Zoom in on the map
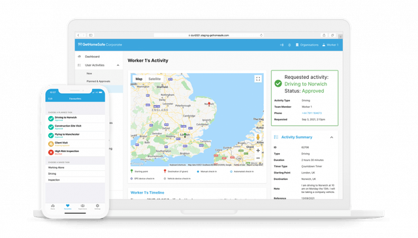418x238 pixels. [258, 151]
